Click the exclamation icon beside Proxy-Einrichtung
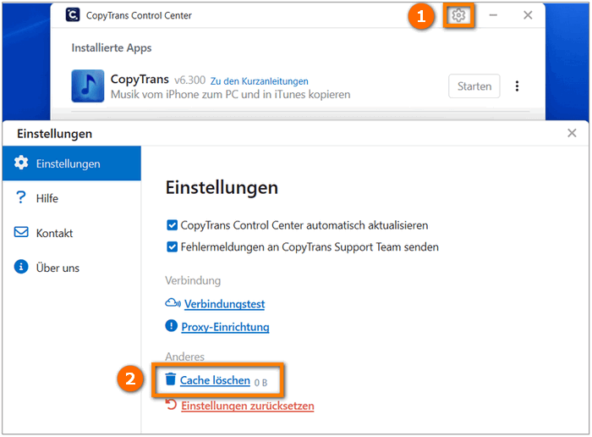Viewport: 592px width, 437px height. pos(172,325)
